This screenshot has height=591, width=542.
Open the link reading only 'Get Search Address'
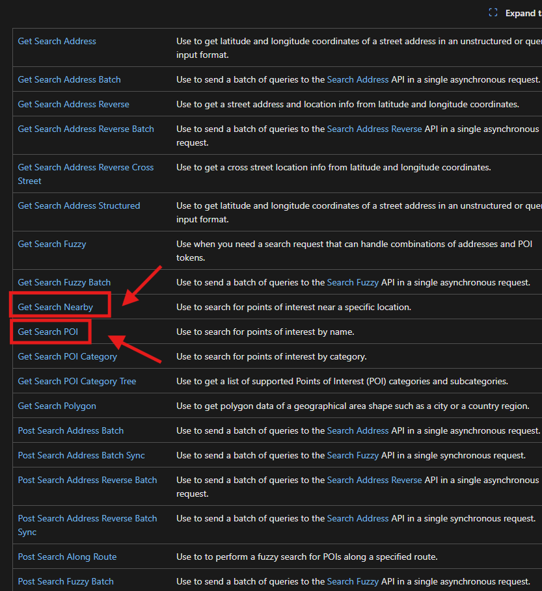click(x=57, y=41)
